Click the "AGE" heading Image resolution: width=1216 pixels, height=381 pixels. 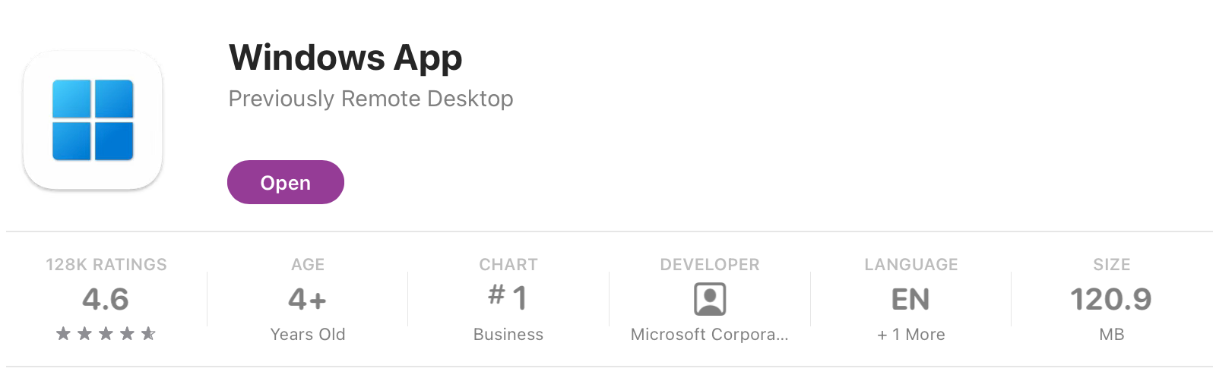308,265
